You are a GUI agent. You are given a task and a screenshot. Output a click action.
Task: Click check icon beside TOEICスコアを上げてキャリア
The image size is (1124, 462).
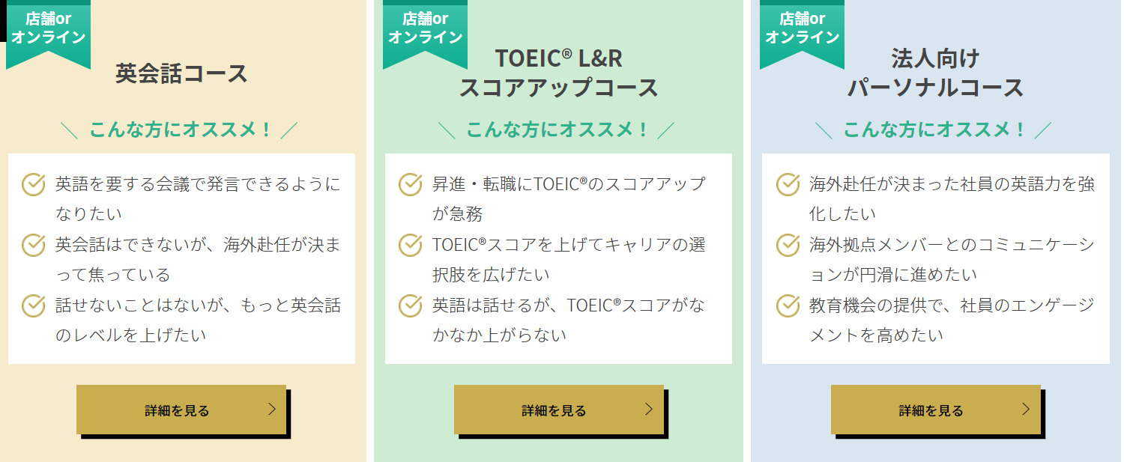[x=411, y=245]
